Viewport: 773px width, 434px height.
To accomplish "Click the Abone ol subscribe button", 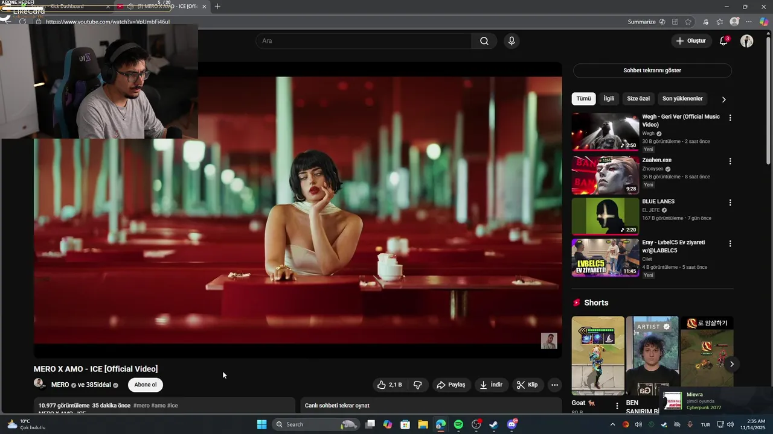I will [145, 385].
